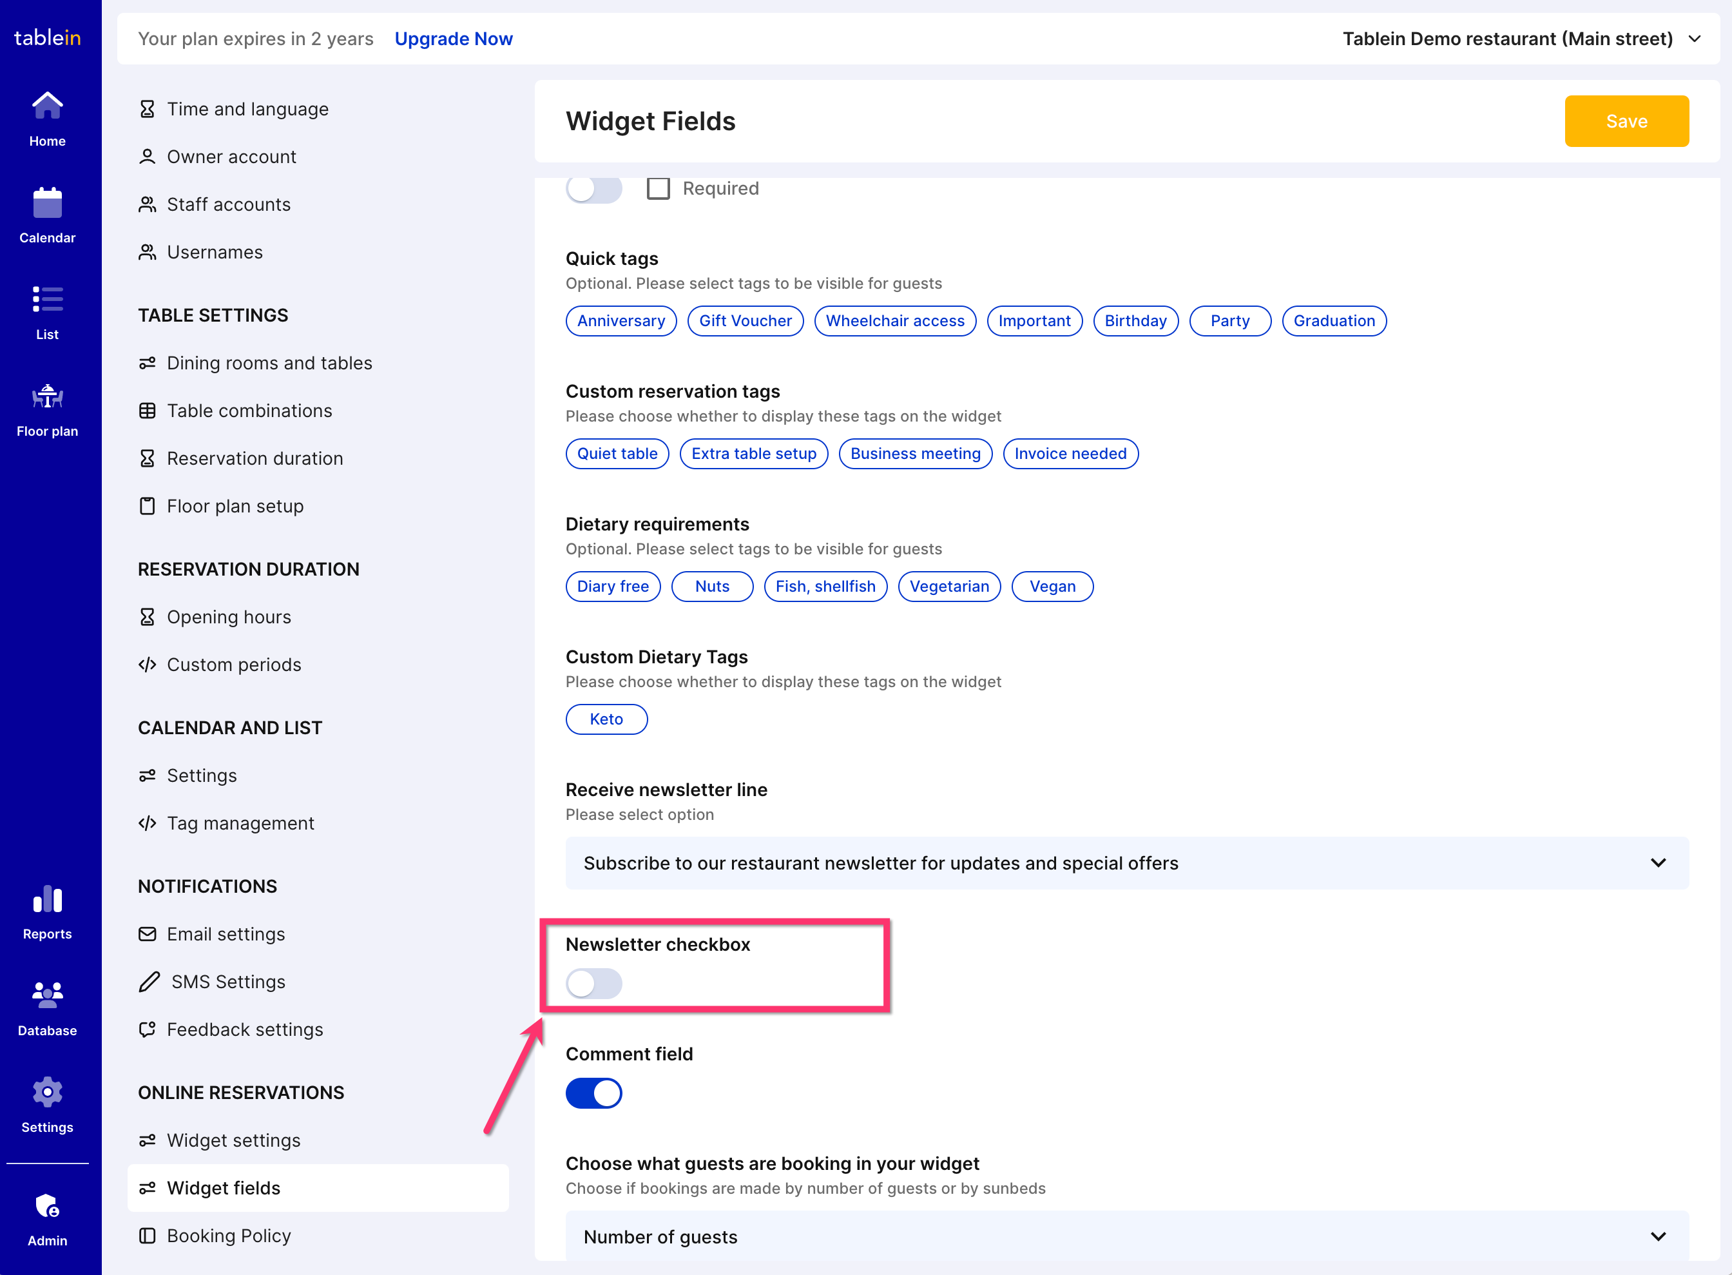The height and width of the screenshot is (1275, 1732).
Task: Open the List view icon
Action: coord(47,300)
